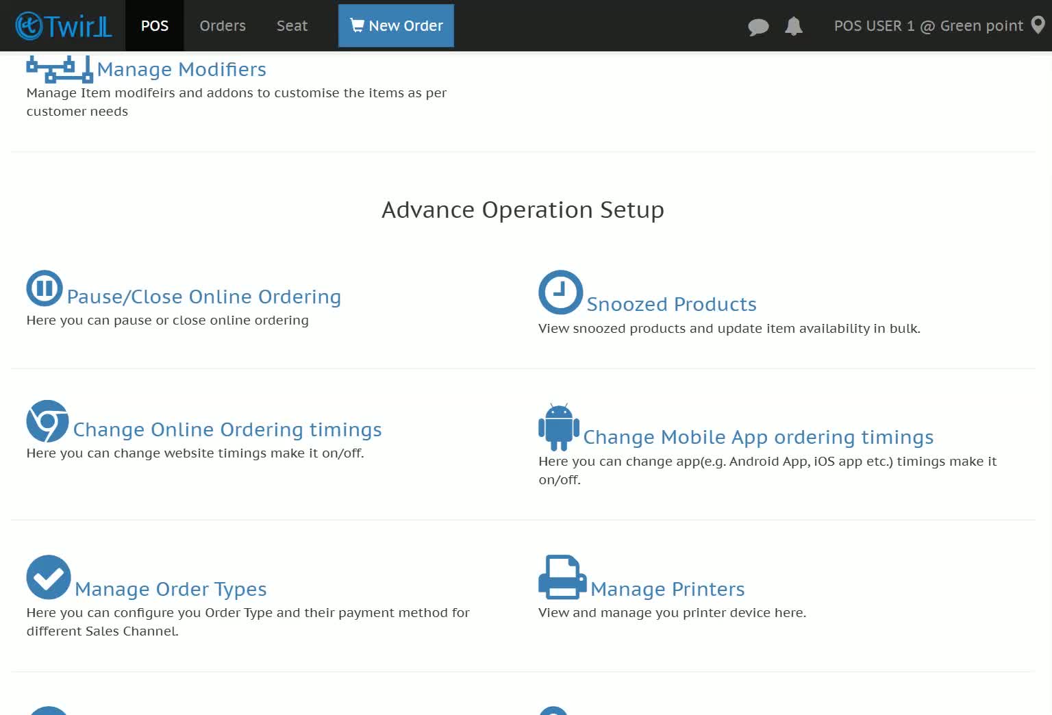Switch to the POS tab
The height and width of the screenshot is (715, 1052).
click(x=155, y=25)
